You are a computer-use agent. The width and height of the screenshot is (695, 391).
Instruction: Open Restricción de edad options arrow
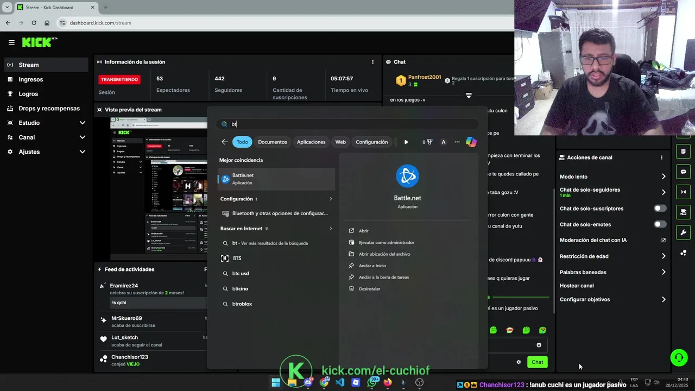(664, 256)
